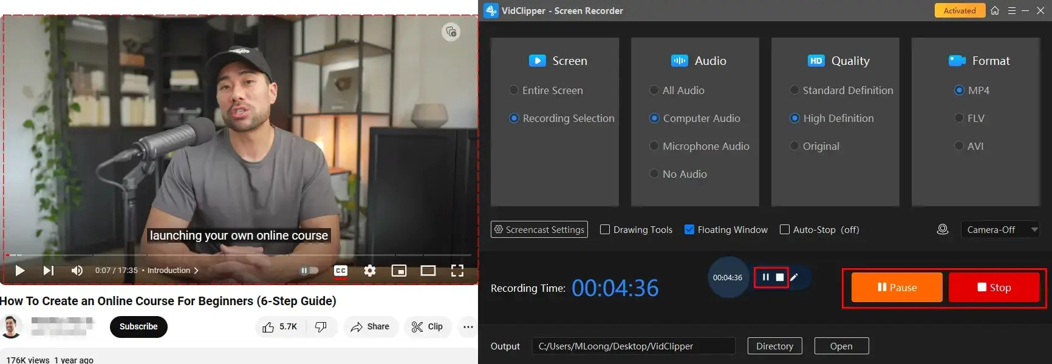Expand the Introduction chapter chevron
This screenshot has width=1052, height=364.
tap(196, 271)
